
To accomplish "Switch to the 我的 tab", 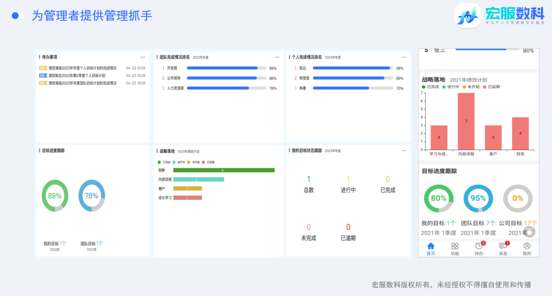I will 526,253.
